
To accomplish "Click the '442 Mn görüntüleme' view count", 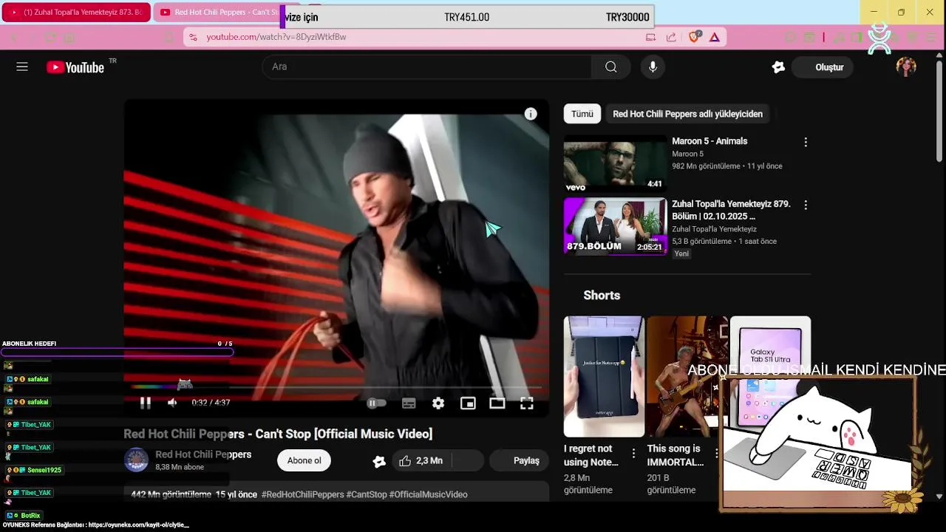I will point(171,494).
